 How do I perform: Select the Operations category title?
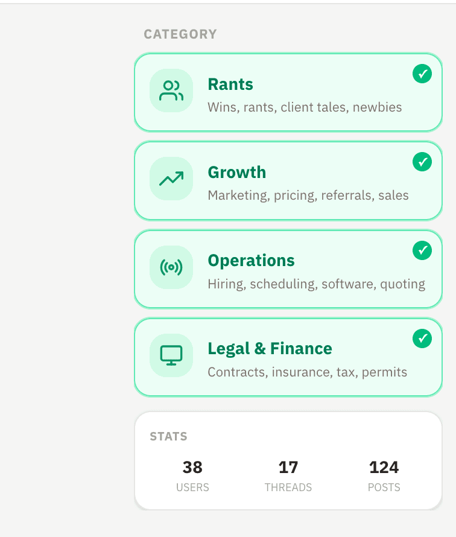coord(251,261)
